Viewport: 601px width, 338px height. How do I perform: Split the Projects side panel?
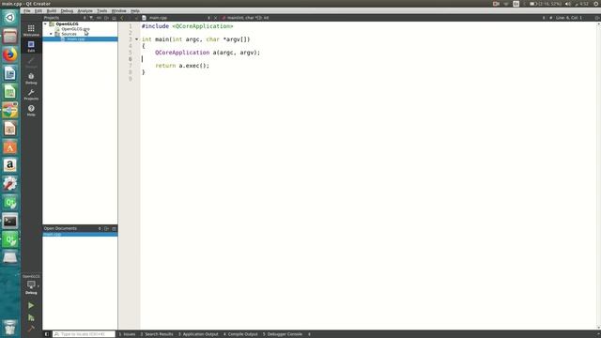(106, 18)
